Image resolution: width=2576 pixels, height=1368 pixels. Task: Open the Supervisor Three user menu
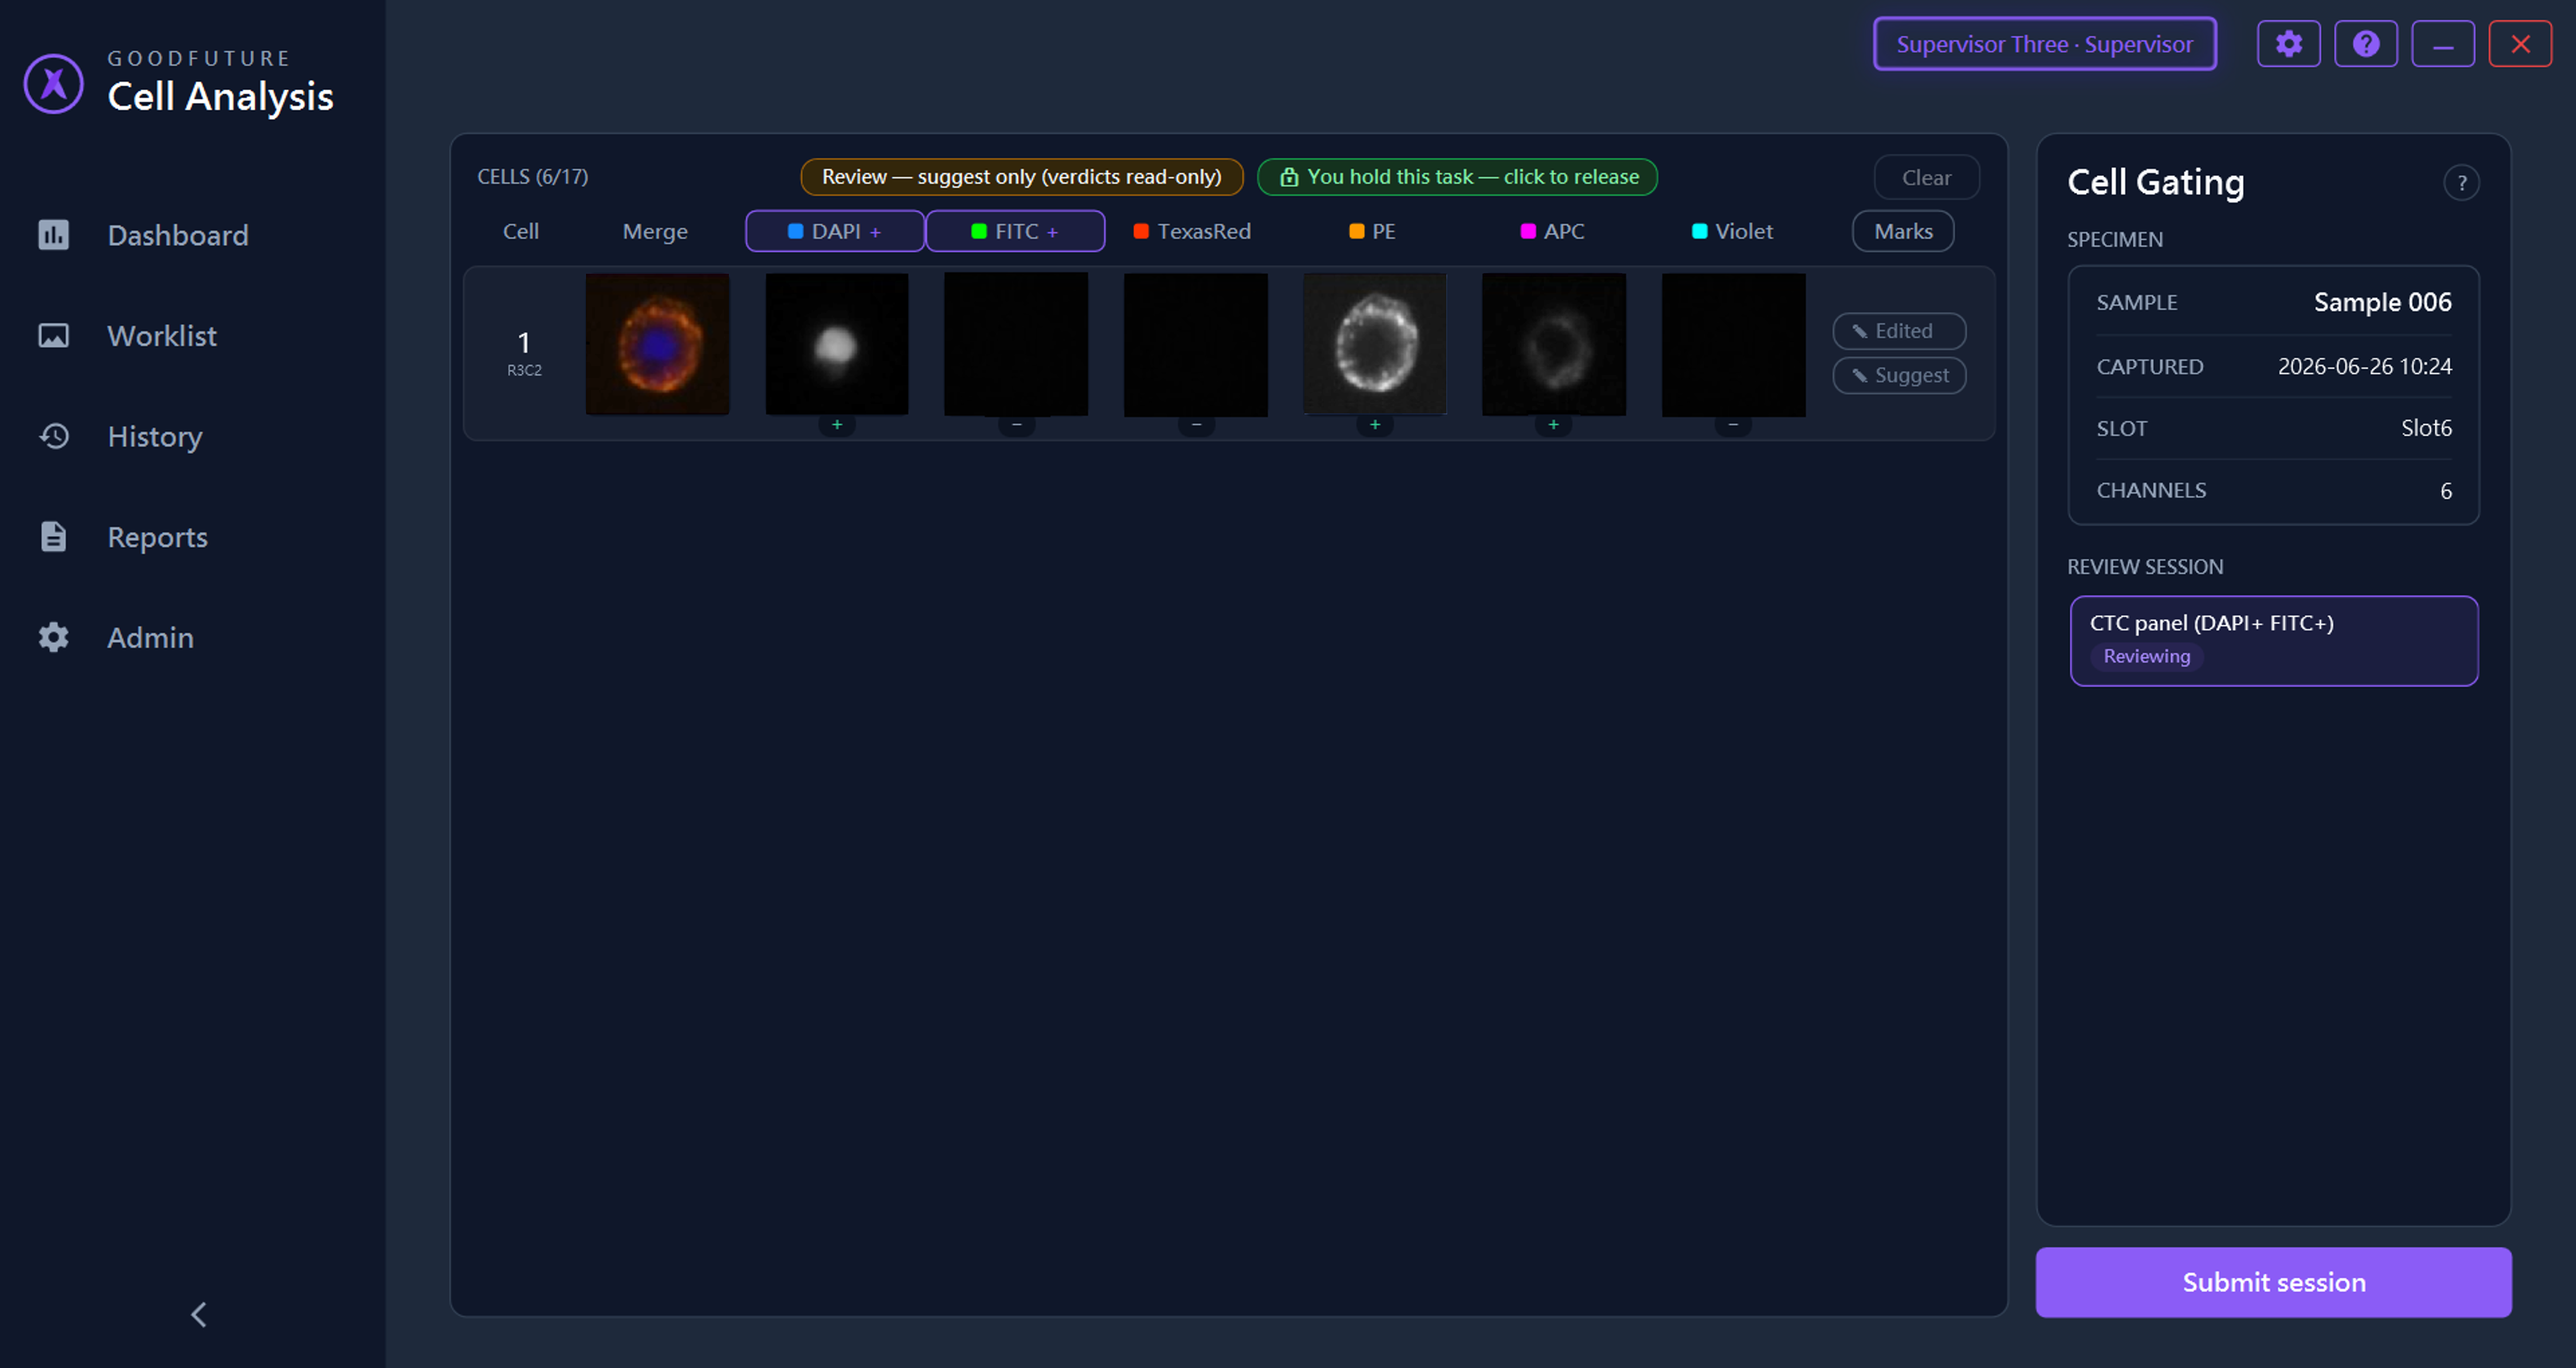(2044, 44)
